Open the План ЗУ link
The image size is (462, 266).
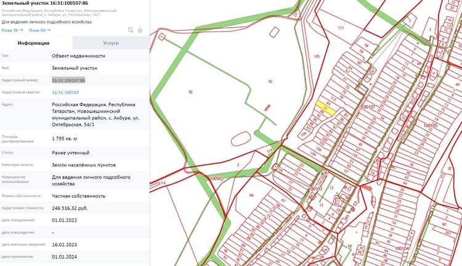(x=12, y=30)
